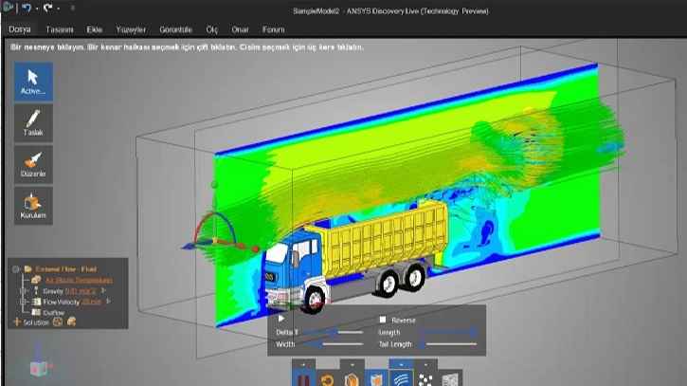Activate the Düzenle edit tool

[x=33, y=164]
